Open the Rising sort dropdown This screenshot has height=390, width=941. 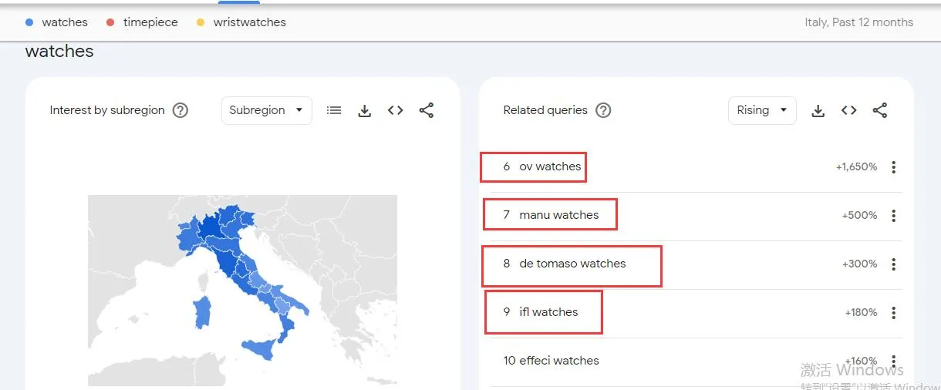761,110
